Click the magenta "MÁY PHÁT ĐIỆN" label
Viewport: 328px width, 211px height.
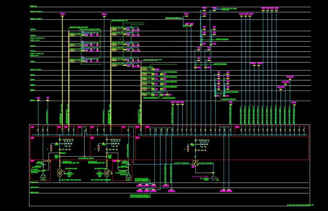tap(201, 177)
